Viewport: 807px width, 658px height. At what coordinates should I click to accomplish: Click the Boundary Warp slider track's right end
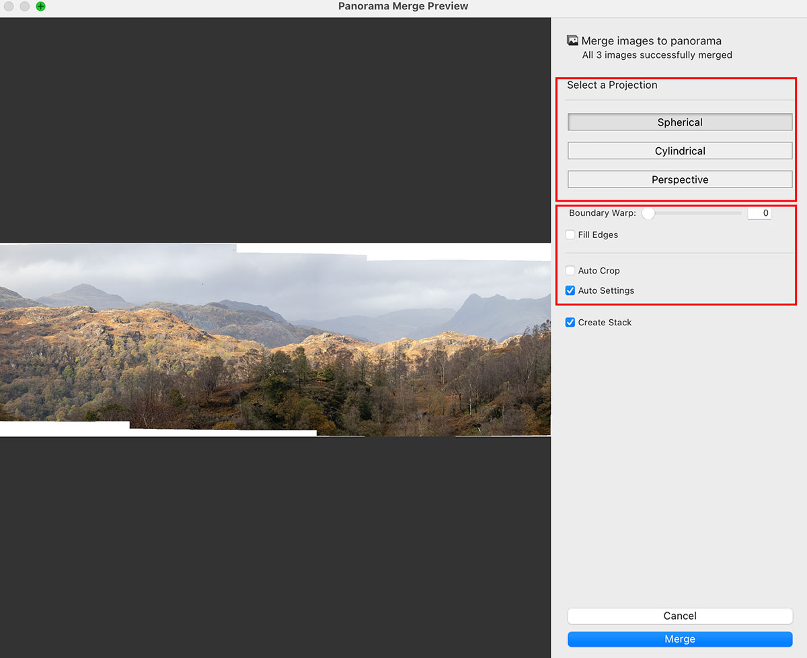(x=738, y=213)
